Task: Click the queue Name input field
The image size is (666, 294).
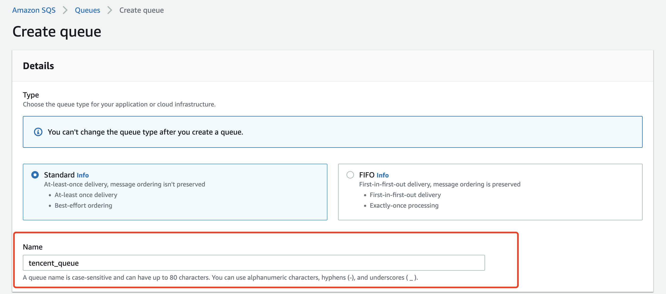Action: pos(254,263)
